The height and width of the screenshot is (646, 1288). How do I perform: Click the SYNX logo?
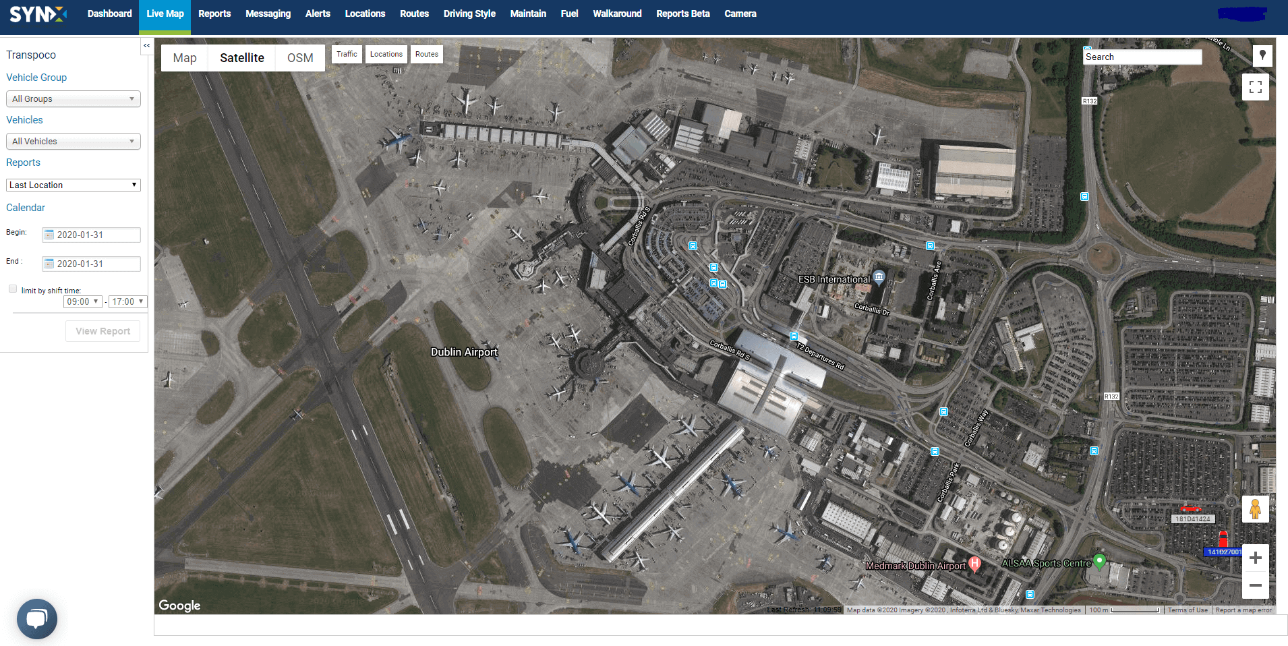click(x=38, y=14)
